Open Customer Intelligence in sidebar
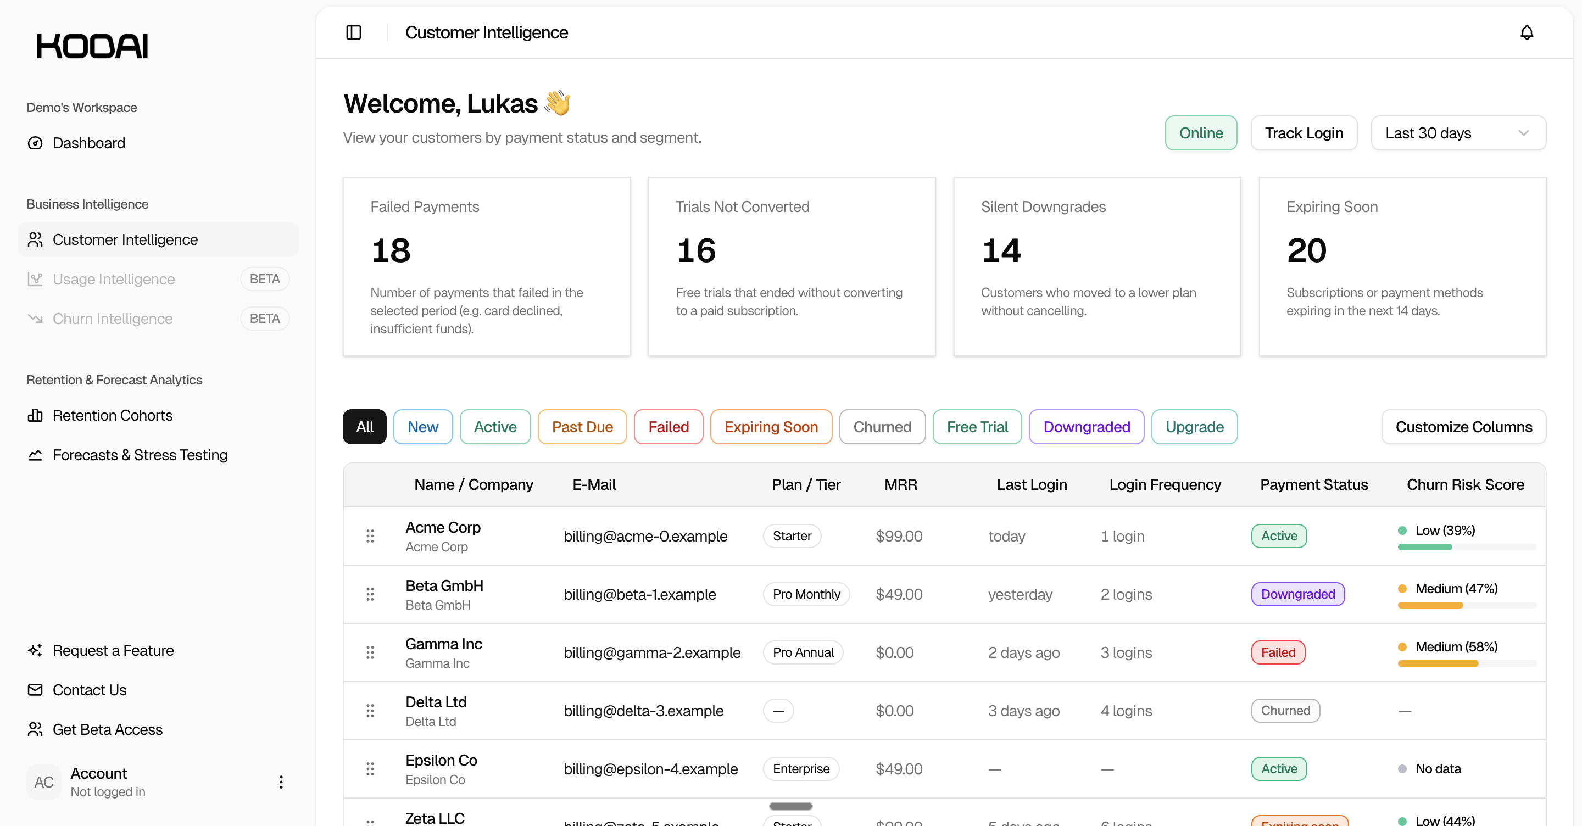The image size is (1582, 826). [125, 239]
